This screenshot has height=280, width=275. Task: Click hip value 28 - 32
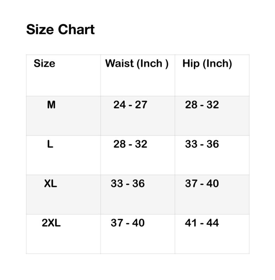202,105
